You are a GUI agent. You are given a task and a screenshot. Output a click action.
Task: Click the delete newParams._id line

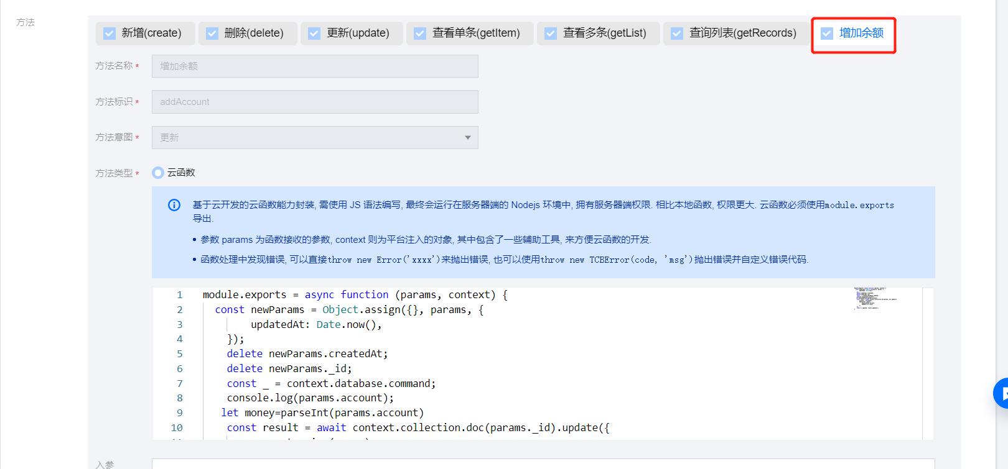(x=289, y=369)
